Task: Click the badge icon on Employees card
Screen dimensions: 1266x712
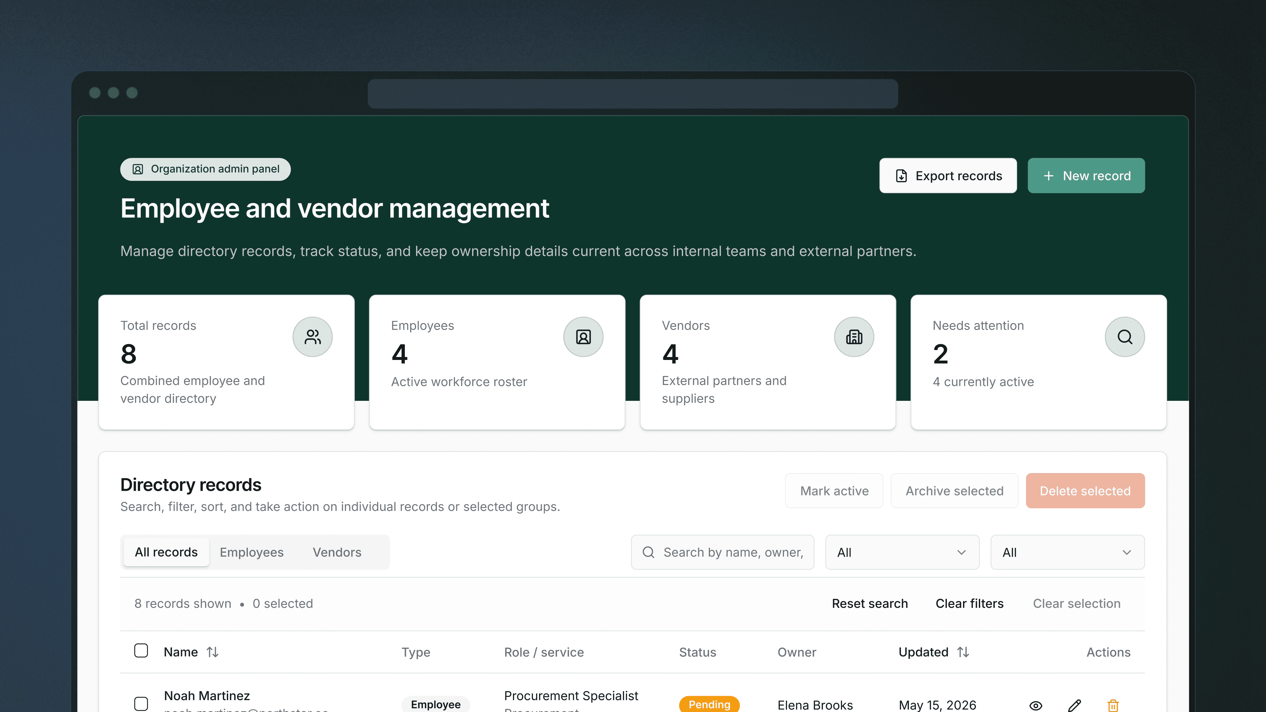Action: pos(583,337)
